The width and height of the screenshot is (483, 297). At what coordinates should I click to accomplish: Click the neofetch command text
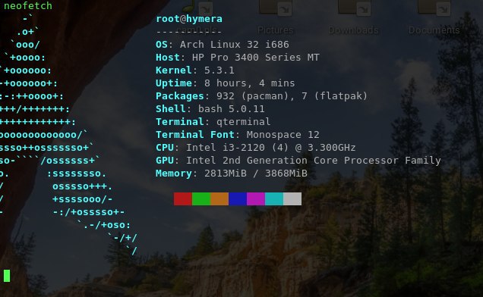[28, 6]
